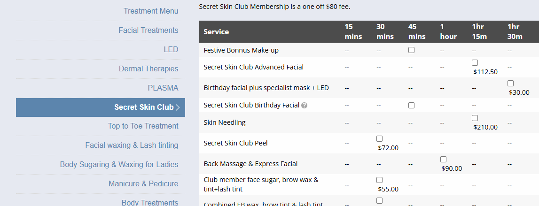Check the $72.00 Secret Skin Club Peel box
The image size is (539, 206).
380,139
